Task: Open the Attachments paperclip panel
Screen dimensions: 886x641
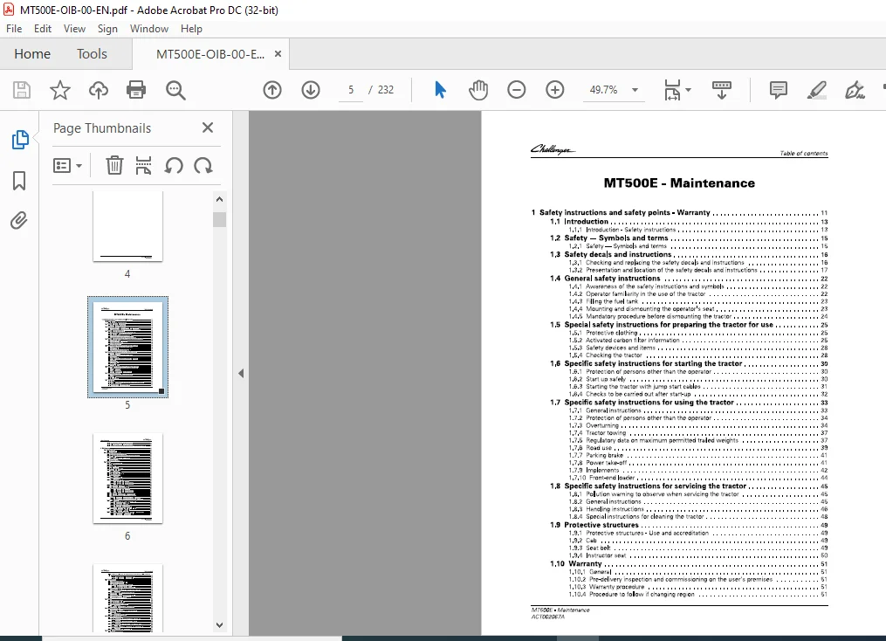Action: click(x=18, y=220)
